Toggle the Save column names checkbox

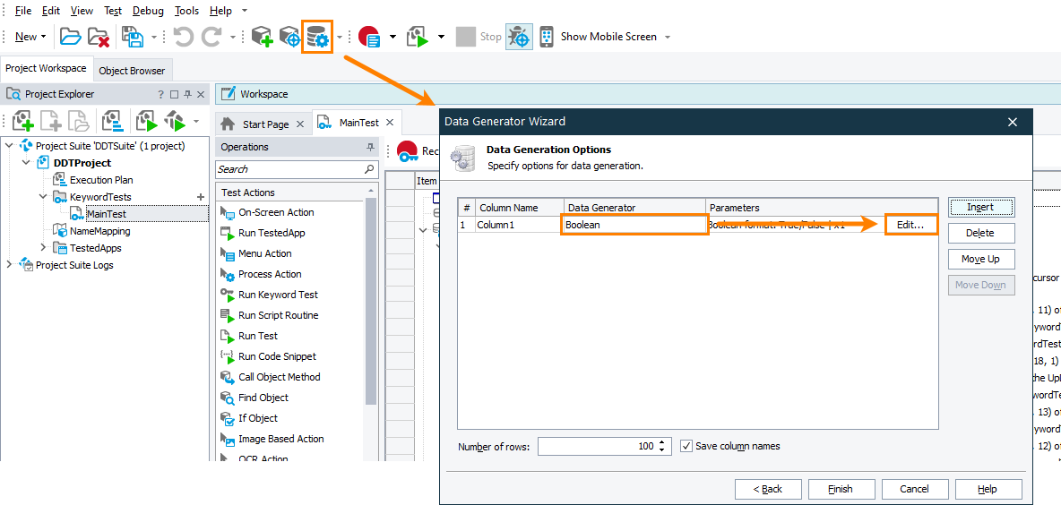pyautogui.click(x=686, y=446)
